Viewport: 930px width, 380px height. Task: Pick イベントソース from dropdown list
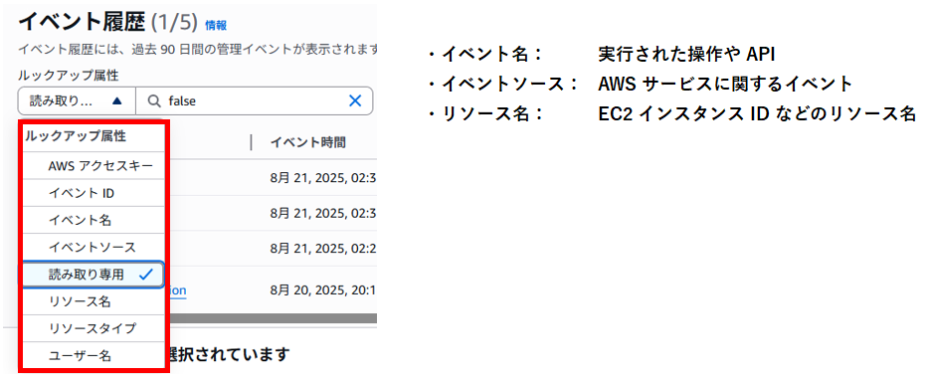tap(93, 248)
